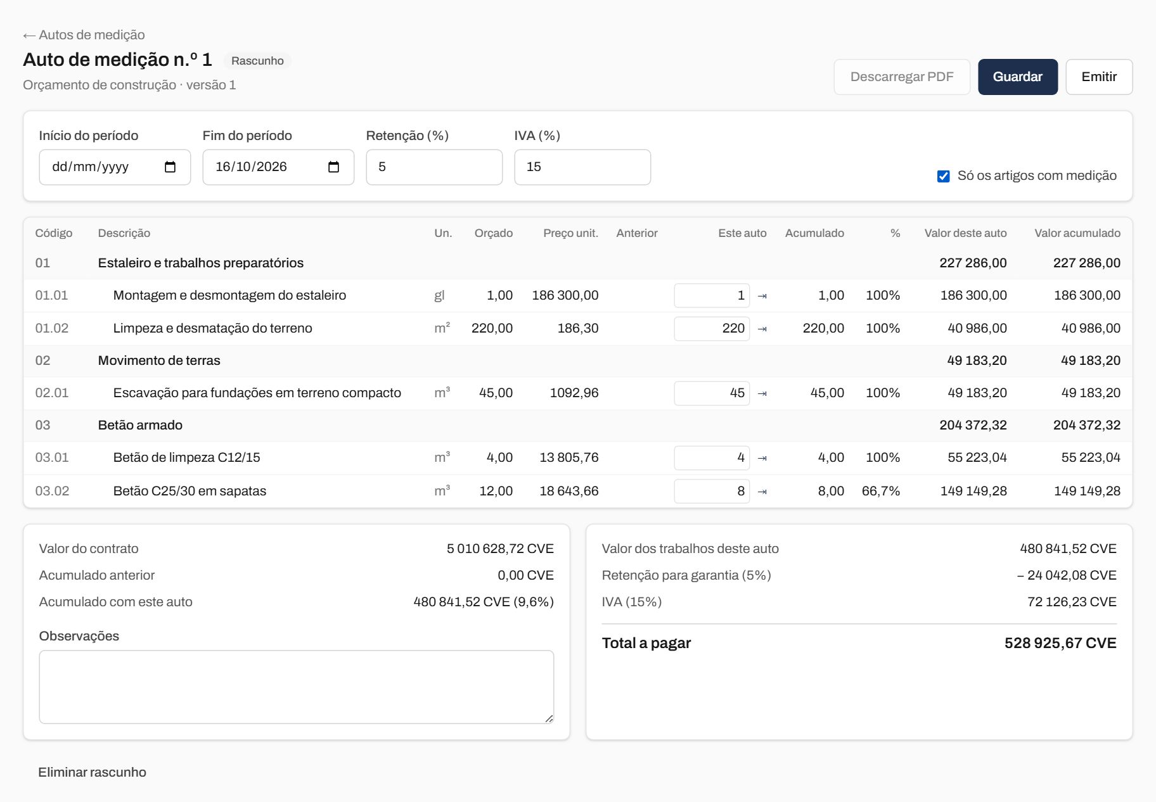1156x802 pixels.
Task: Click description Betão C25/30 em sapatas
Action: coord(189,491)
